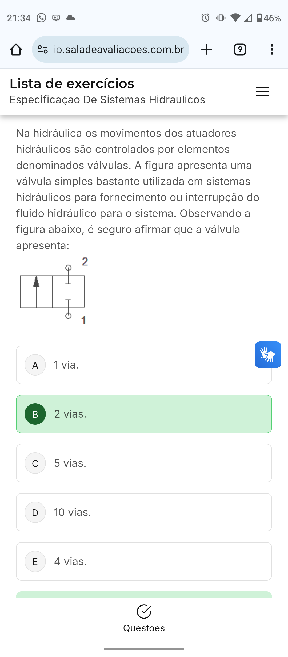Tap the battery indicator showing 46%
The width and height of the screenshot is (288, 657).
269,18
